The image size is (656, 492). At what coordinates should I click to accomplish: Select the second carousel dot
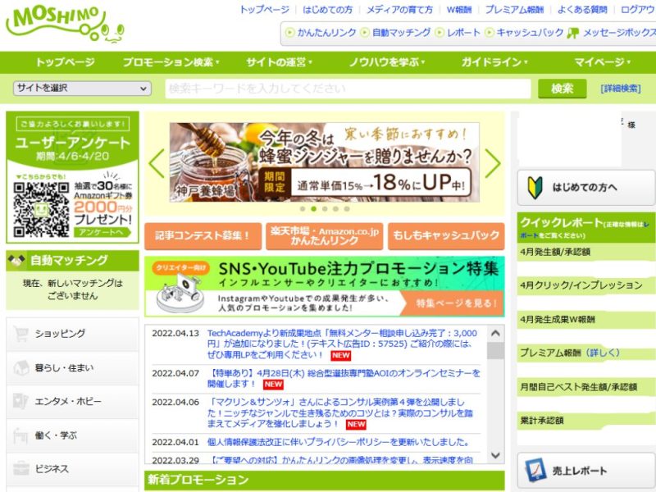pyautogui.click(x=313, y=209)
